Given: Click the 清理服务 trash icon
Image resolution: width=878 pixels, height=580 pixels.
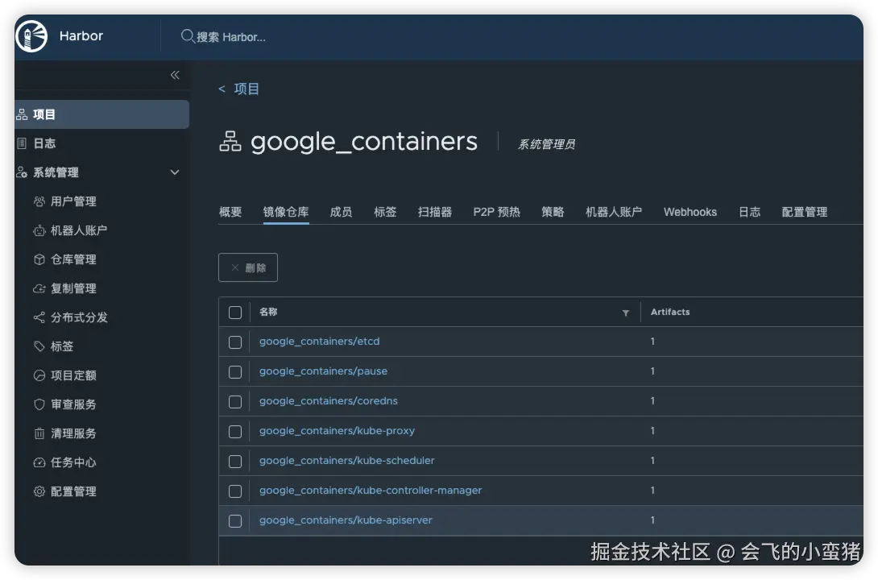Looking at the screenshot, I should [x=39, y=434].
